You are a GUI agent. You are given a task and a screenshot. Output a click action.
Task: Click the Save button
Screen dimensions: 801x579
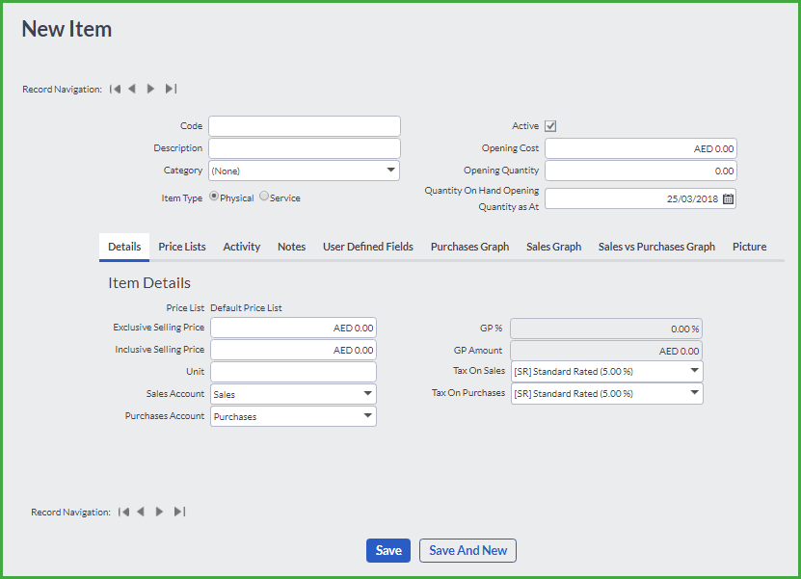388,550
